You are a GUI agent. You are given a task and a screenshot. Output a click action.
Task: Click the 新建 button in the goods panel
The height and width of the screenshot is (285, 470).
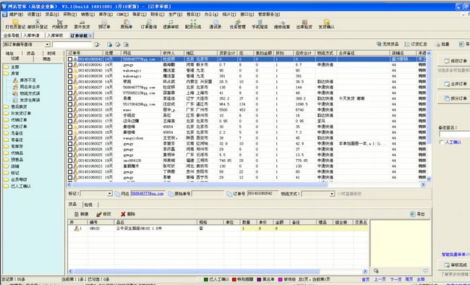pos(82,214)
